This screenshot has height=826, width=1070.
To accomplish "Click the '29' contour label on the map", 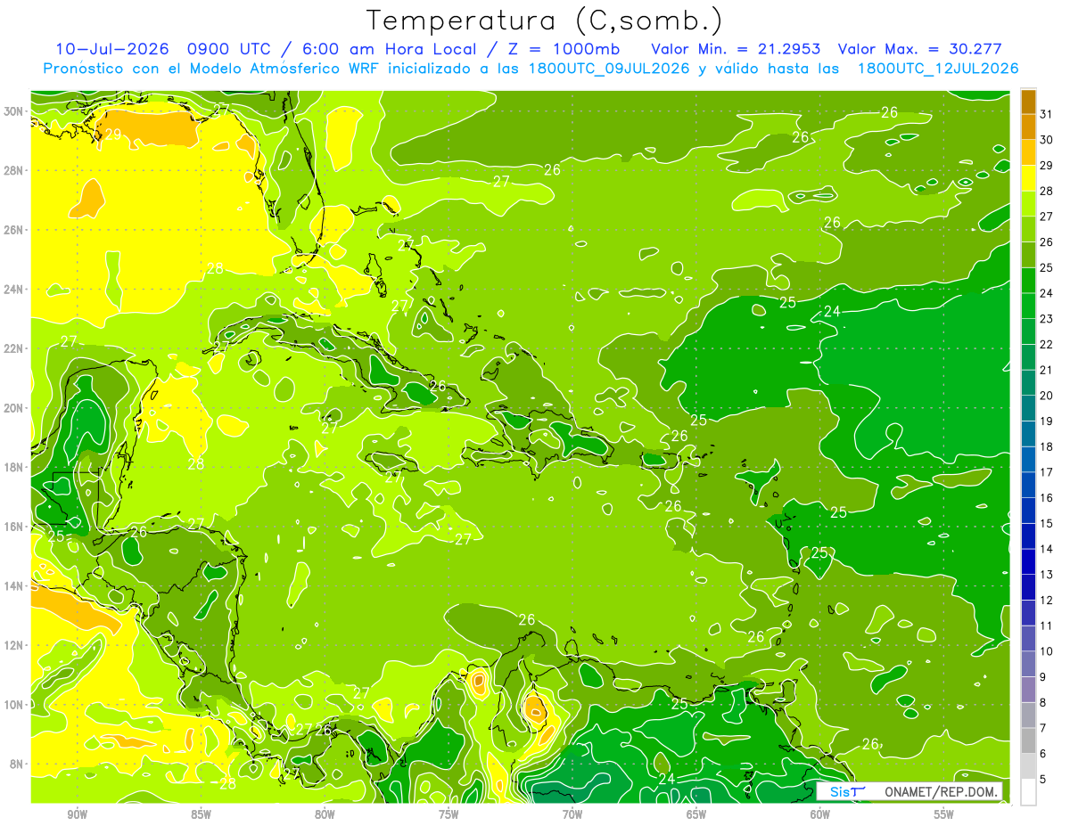I will click(x=113, y=135).
